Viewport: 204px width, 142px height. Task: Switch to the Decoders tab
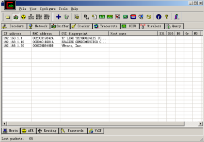(x=14, y=26)
